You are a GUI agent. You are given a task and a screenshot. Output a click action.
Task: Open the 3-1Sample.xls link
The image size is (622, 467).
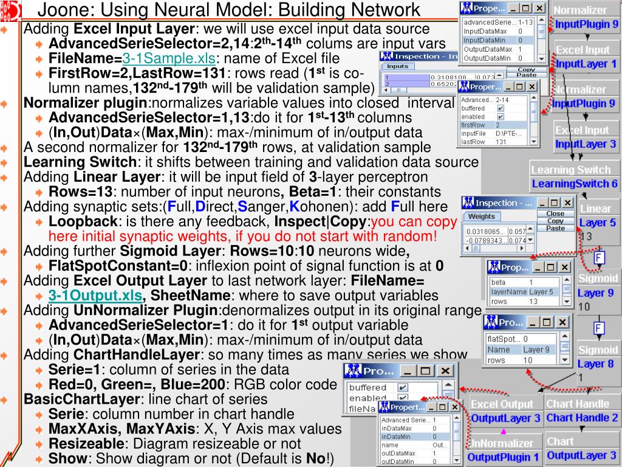pyautogui.click(x=169, y=58)
